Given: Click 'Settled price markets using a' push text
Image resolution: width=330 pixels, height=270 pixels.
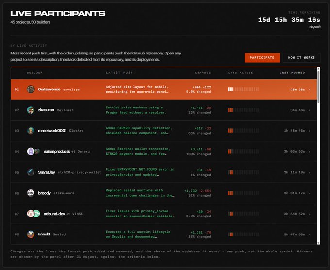Looking at the screenshot, I should [x=134, y=108].
